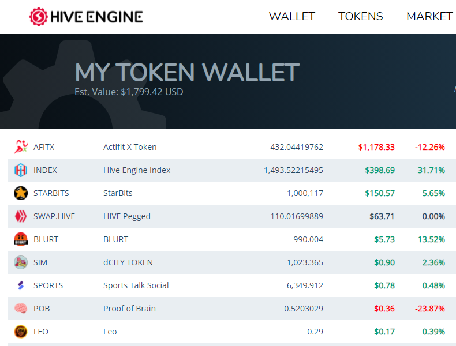Click the AFITX token icon
Screen dimensions: 456x346
[x=21, y=147]
